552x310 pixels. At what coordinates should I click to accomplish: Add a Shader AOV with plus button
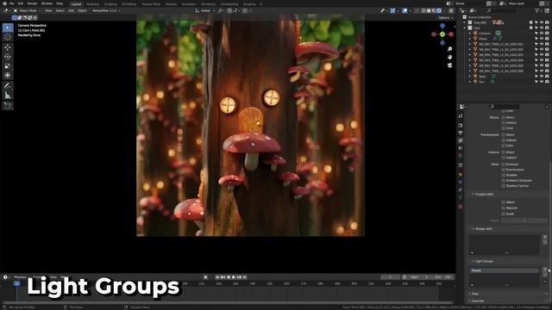coord(545,237)
